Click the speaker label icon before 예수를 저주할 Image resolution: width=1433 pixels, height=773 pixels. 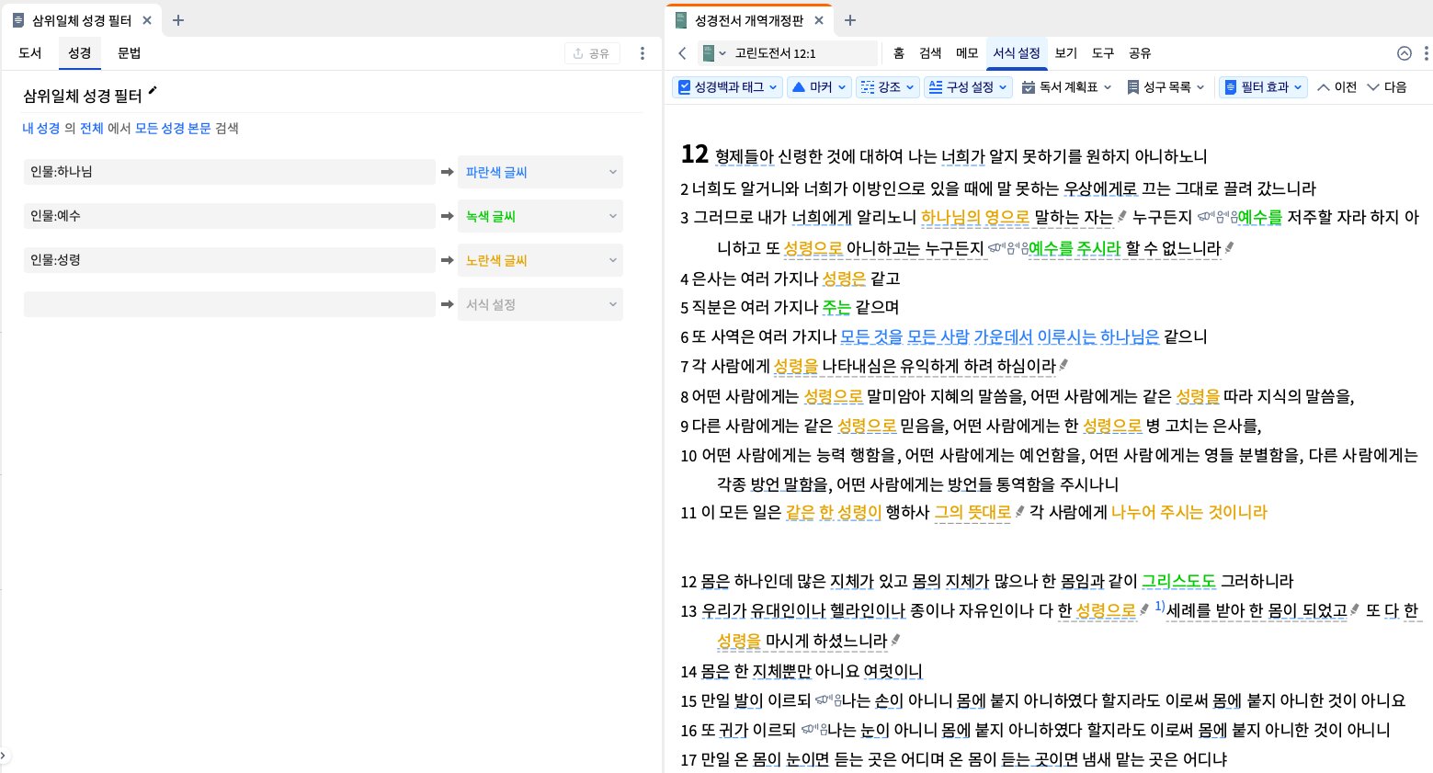(x=1217, y=217)
